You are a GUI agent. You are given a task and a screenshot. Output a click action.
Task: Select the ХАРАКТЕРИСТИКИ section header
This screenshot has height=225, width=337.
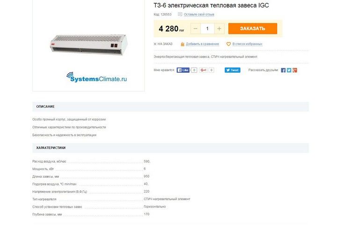coord(170,148)
